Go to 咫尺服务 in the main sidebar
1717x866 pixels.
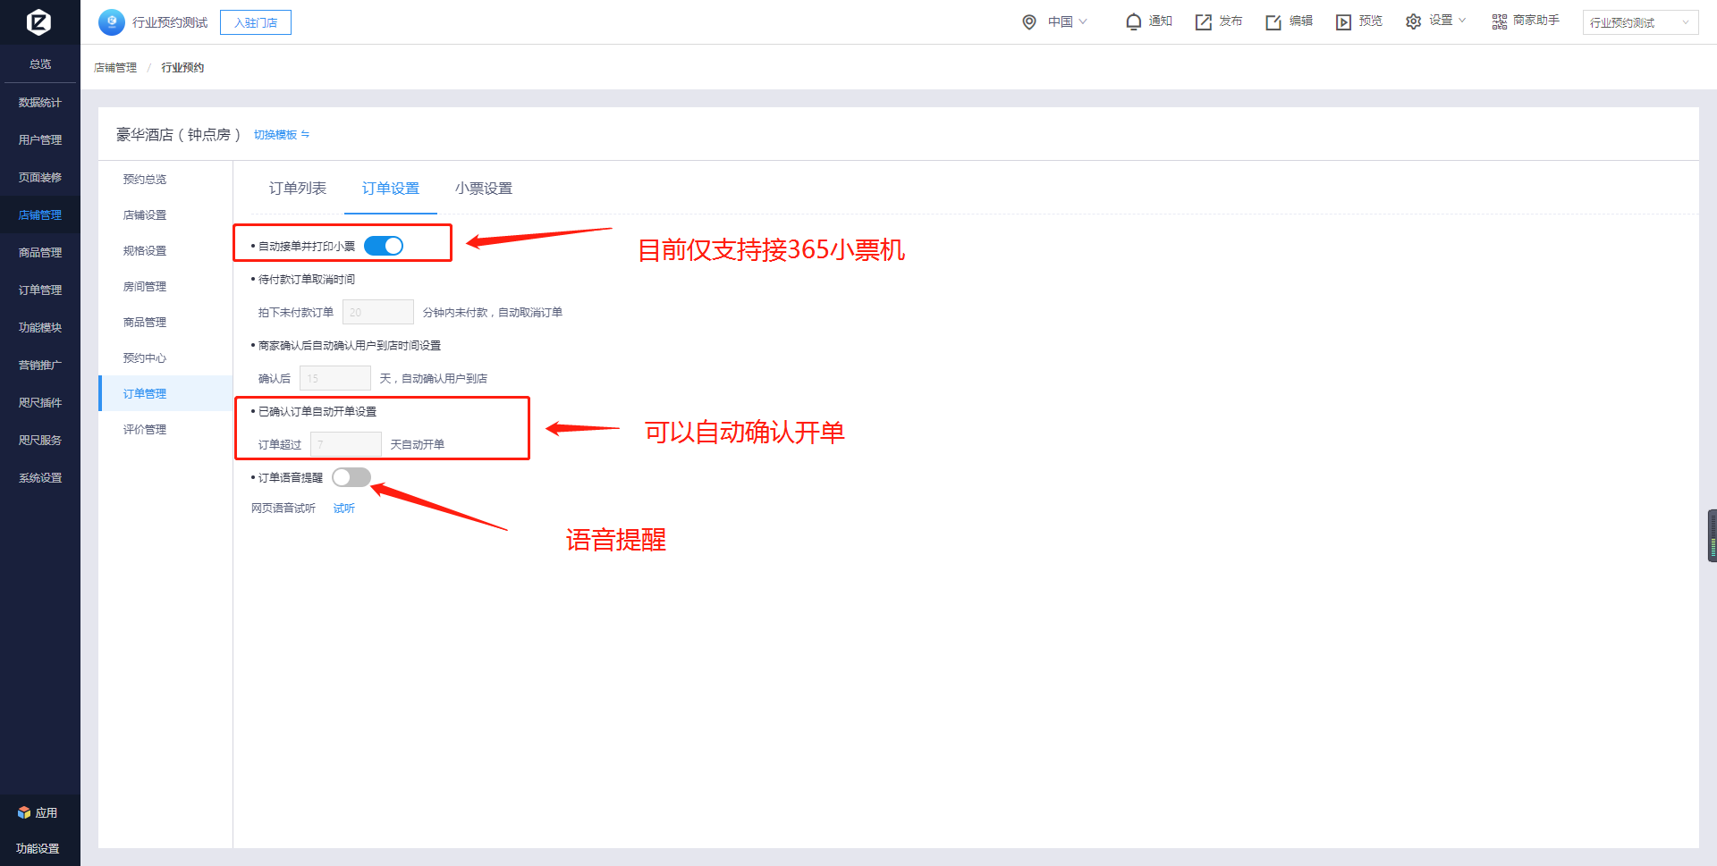tap(40, 441)
